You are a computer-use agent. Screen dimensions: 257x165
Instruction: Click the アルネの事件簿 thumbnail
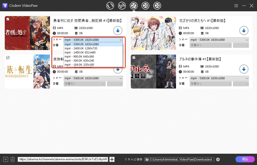[x=153, y=72]
